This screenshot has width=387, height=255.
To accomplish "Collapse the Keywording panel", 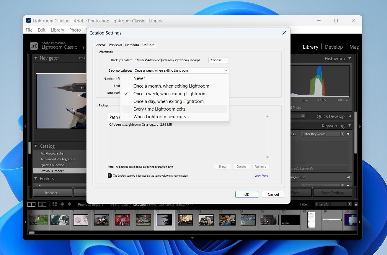I will coord(350,126).
